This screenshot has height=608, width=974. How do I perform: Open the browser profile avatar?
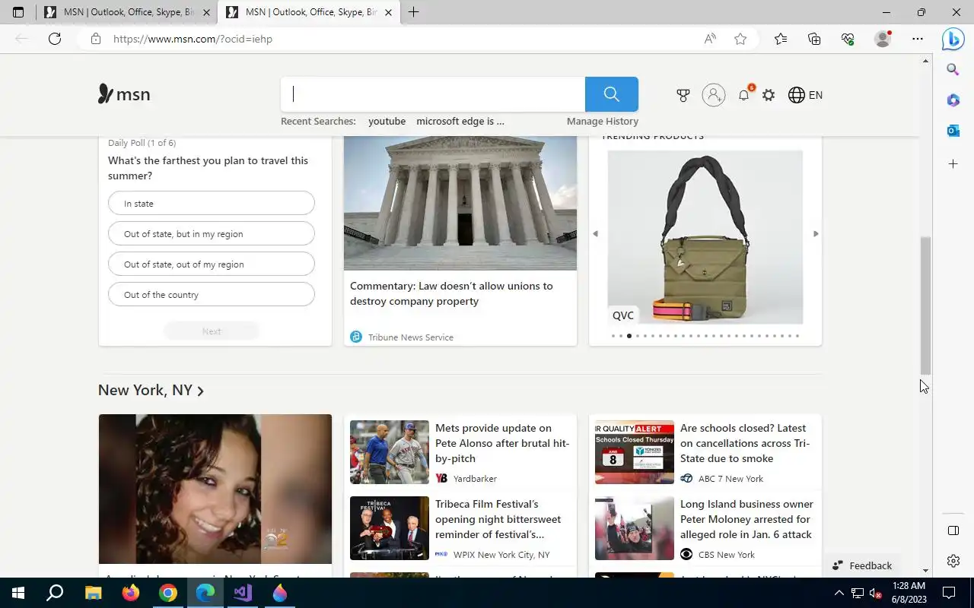point(883,39)
